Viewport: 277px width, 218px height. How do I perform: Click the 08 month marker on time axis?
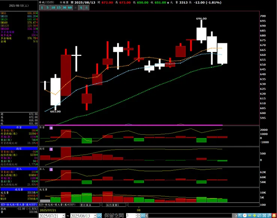(x=139, y=210)
